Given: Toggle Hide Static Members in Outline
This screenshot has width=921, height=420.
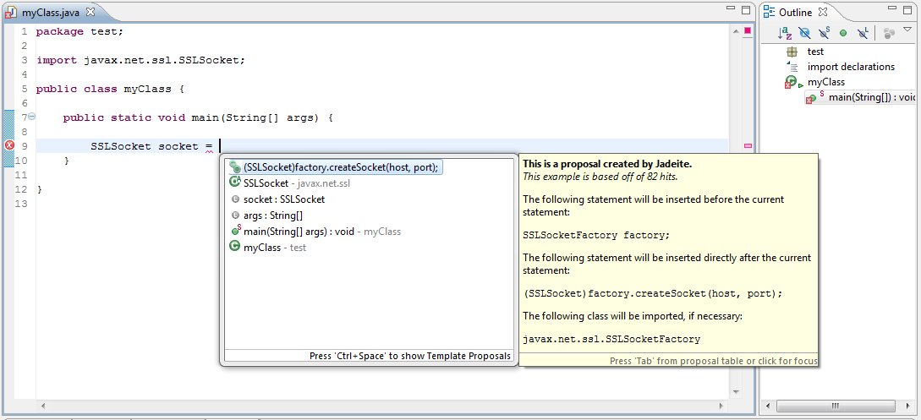Looking at the screenshot, I should tap(825, 34).
